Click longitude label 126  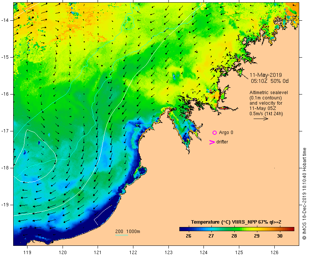274,252
